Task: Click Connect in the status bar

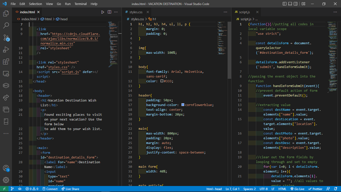Action: point(50,189)
